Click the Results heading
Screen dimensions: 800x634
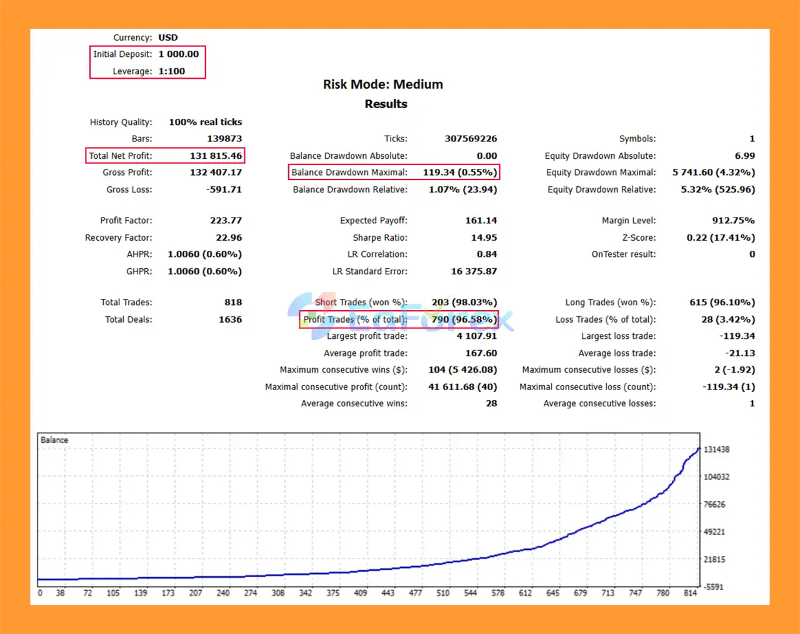click(386, 104)
